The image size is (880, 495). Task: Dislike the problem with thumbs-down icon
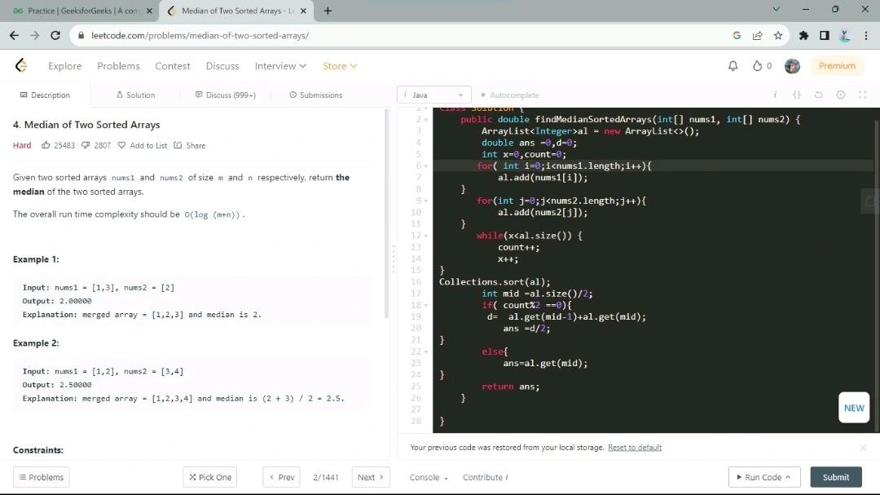86,145
